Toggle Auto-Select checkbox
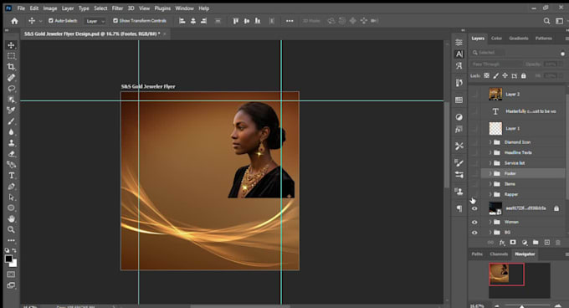 pos(51,21)
